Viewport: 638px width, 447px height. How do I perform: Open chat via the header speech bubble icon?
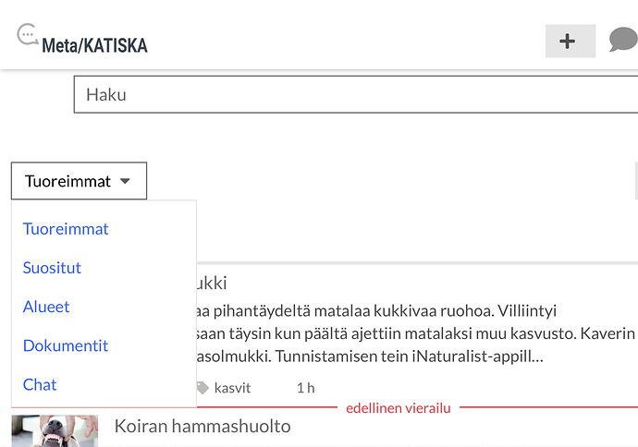point(622,41)
